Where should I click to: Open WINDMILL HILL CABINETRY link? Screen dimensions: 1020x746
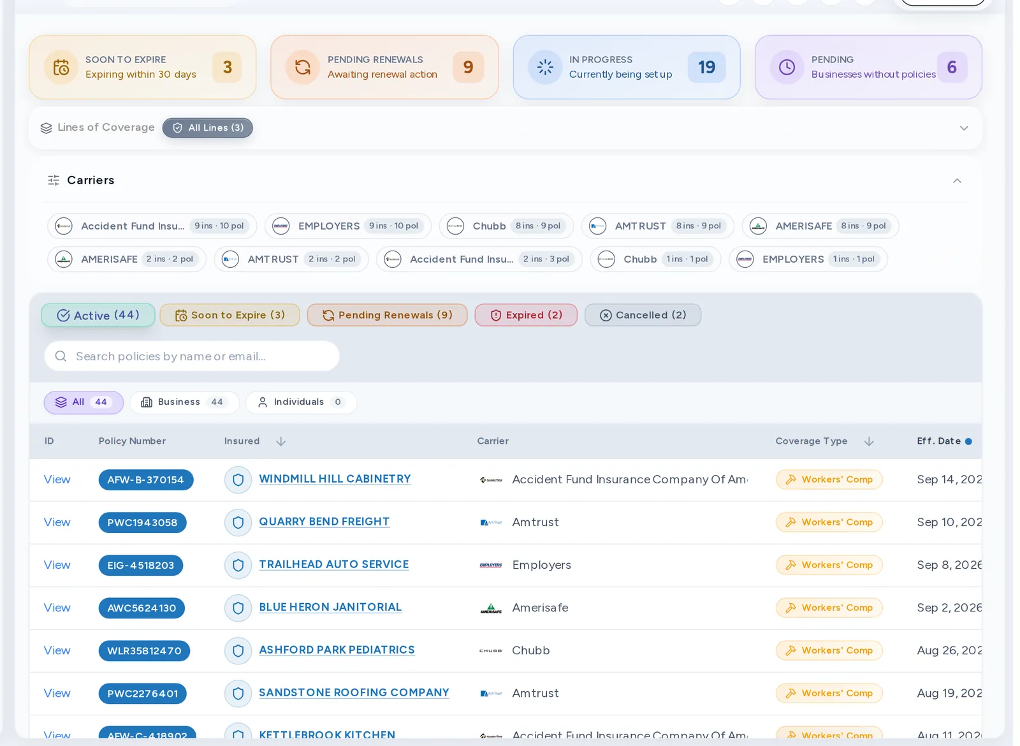pyautogui.click(x=335, y=479)
